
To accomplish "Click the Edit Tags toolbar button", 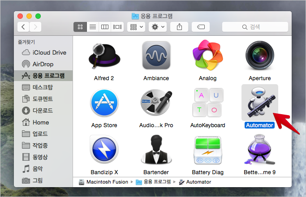I will 201,27.
